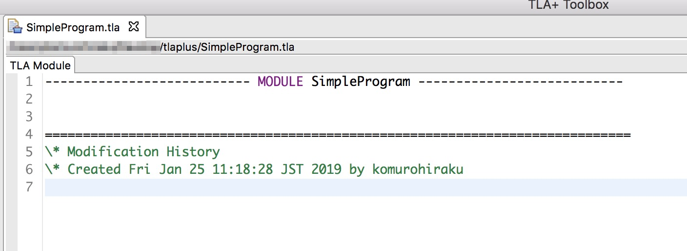Place cursor on highlighted line 7
This screenshot has height=251, width=687.
[365, 188]
